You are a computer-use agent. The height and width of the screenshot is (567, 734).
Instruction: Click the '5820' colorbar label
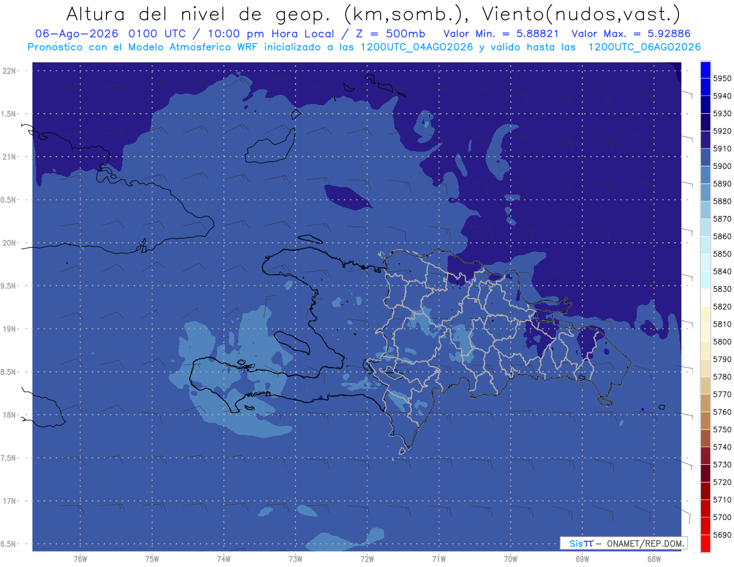(x=722, y=306)
